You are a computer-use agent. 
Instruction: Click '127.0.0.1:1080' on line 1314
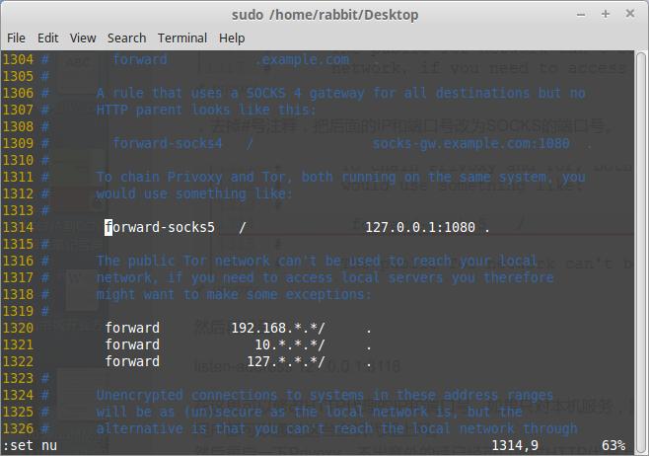(420, 227)
